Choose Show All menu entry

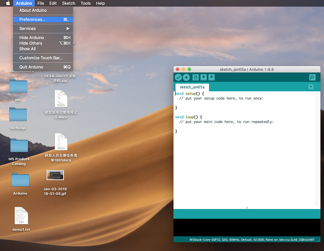(43, 49)
